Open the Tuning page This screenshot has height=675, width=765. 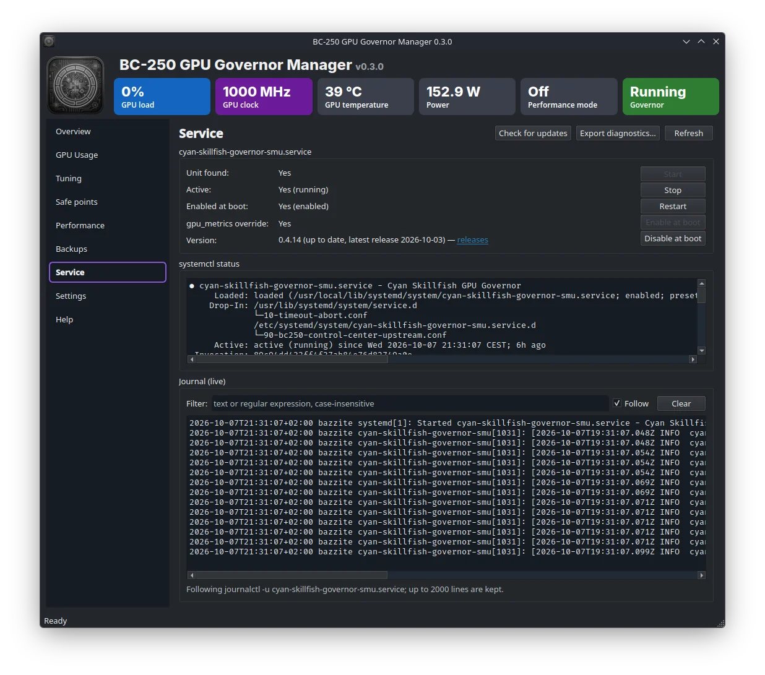108,178
